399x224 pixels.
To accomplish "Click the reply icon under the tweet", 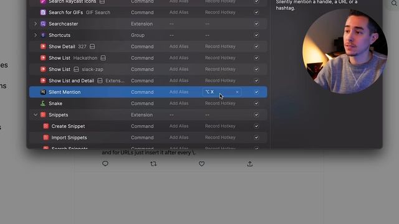I will (105, 164).
